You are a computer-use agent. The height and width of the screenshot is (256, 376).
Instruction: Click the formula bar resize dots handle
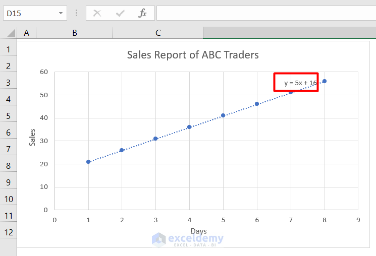[76, 13]
